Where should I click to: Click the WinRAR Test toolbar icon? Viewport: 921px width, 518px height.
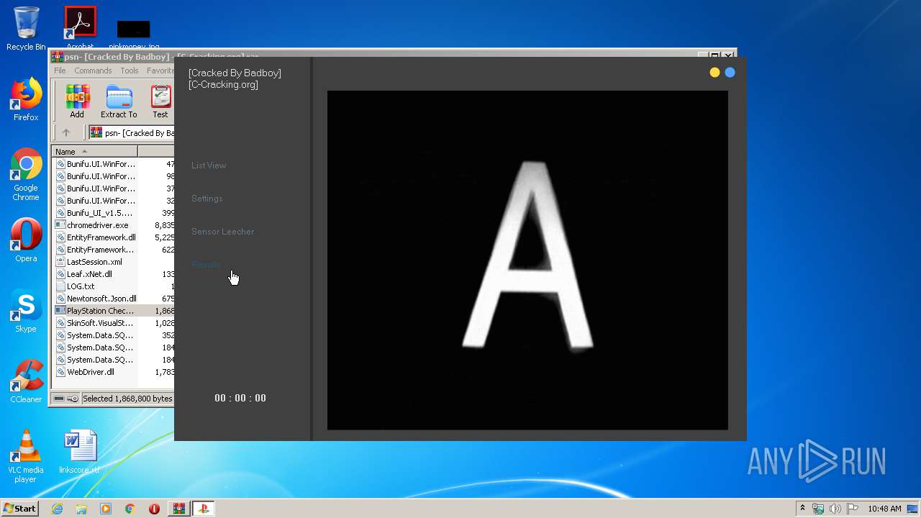point(160,101)
